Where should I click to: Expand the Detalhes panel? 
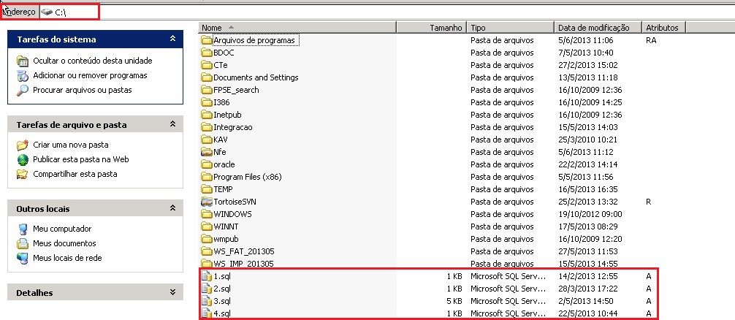tap(172, 293)
